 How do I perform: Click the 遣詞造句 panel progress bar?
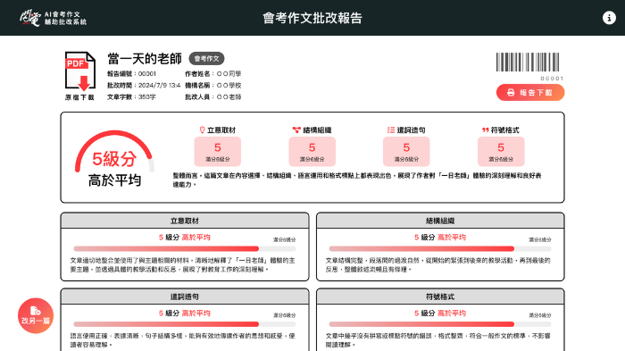(185, 324)
